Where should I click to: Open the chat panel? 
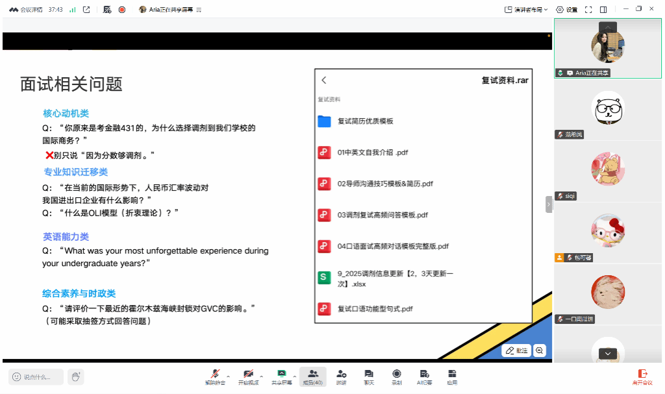369,376
